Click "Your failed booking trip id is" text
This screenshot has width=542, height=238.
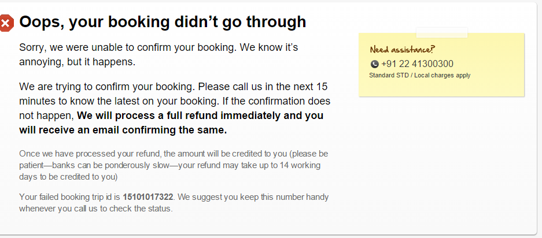70,197
